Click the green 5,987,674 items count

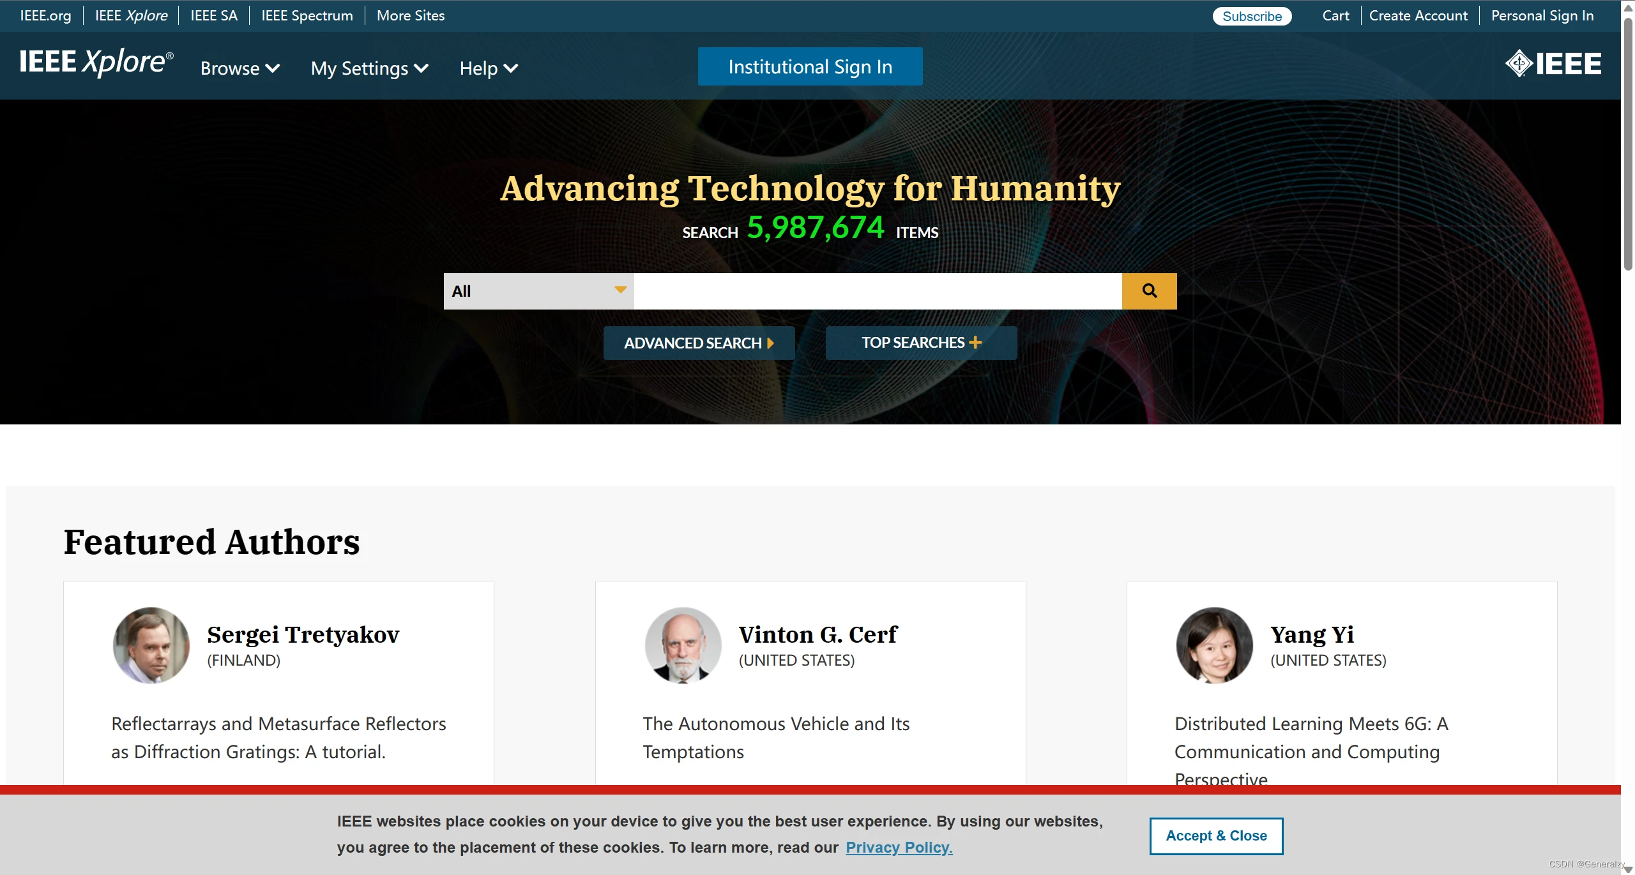816,227
